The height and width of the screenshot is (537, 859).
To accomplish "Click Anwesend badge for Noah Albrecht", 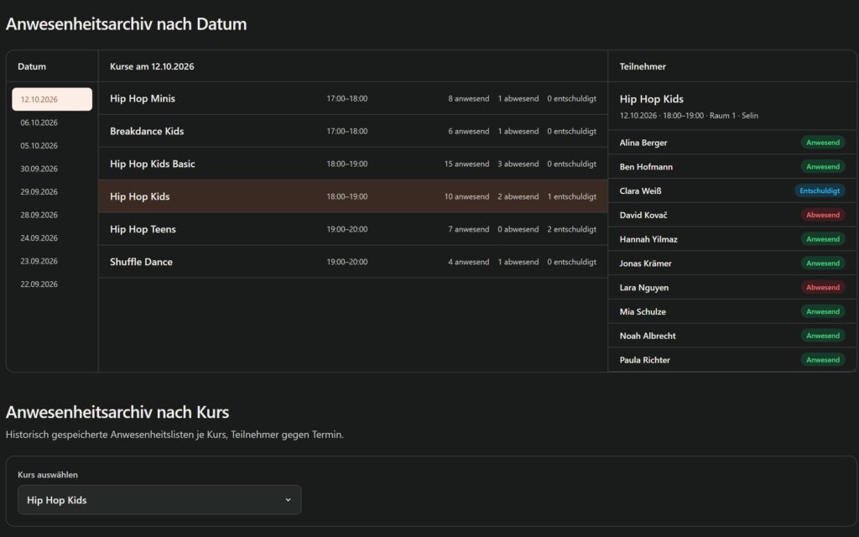I will point(823,336).
